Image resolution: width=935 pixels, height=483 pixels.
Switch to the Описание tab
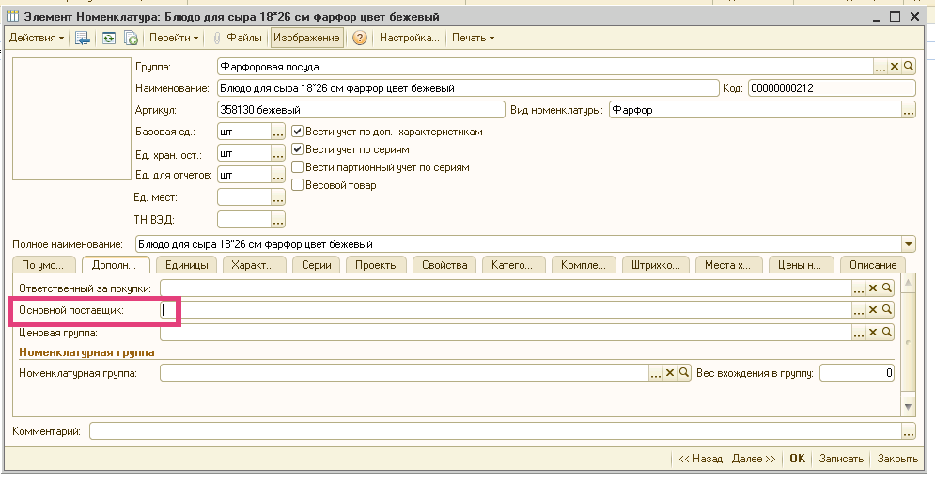tap(873, 265)
